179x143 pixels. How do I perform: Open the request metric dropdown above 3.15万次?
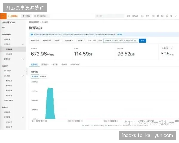(x=167, y=48)
